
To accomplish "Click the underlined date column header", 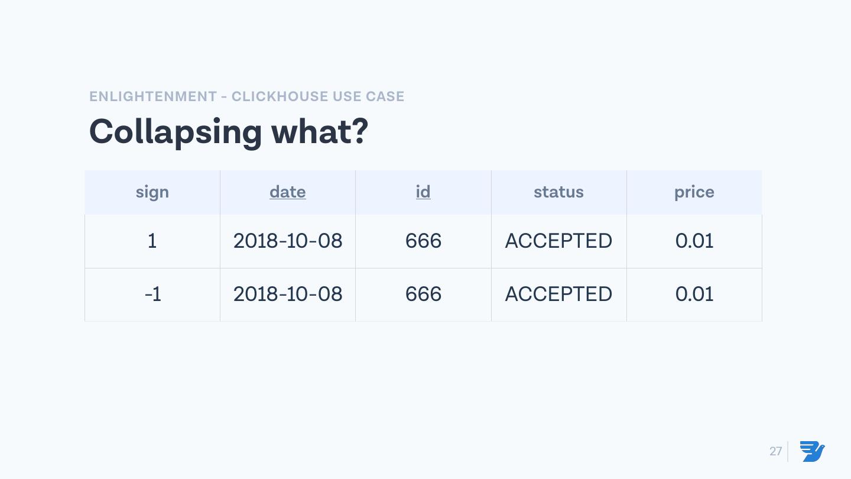I will click(x=288, y=192).
